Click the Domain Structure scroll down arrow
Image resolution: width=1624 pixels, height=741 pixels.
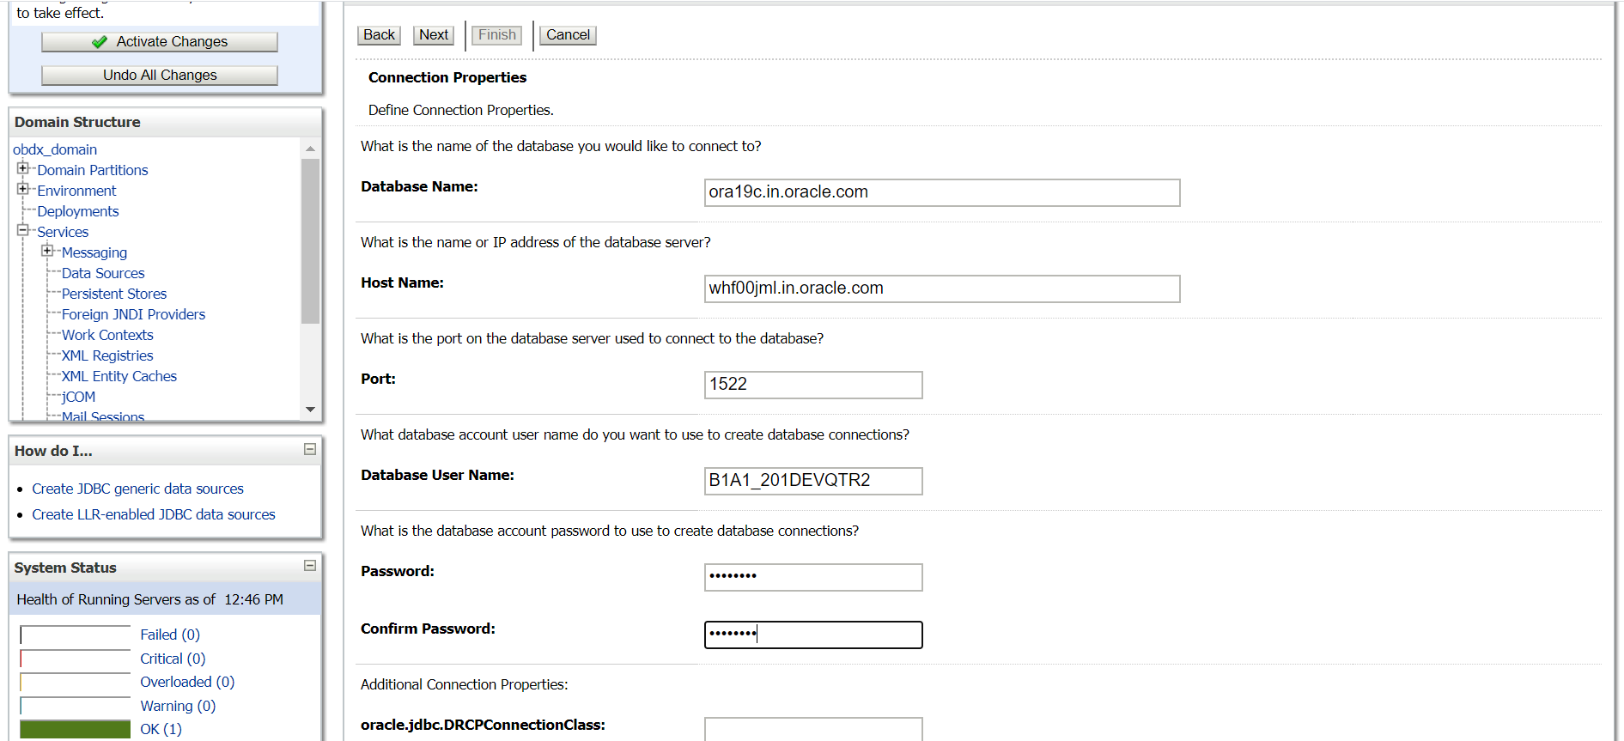pos(310,410)
